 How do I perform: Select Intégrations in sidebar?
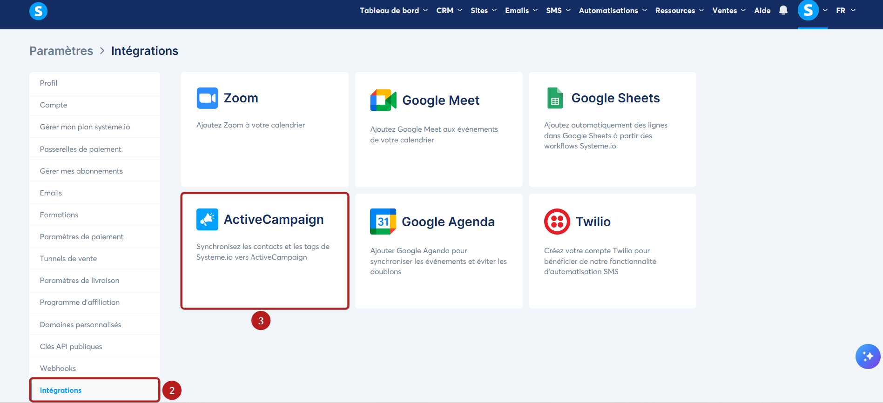pyautogui.click(x=94, y=390)
